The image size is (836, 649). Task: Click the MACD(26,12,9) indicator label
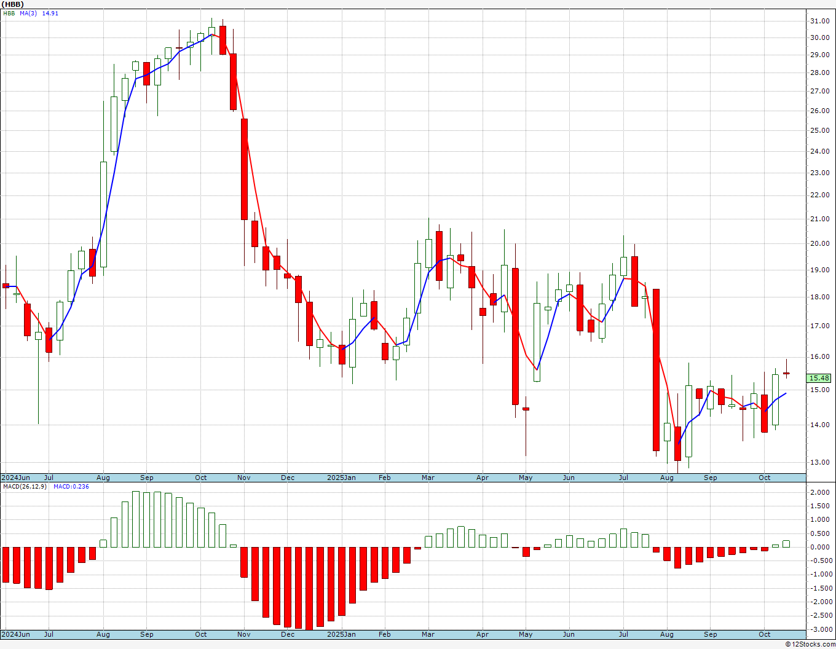coord(25,487)
